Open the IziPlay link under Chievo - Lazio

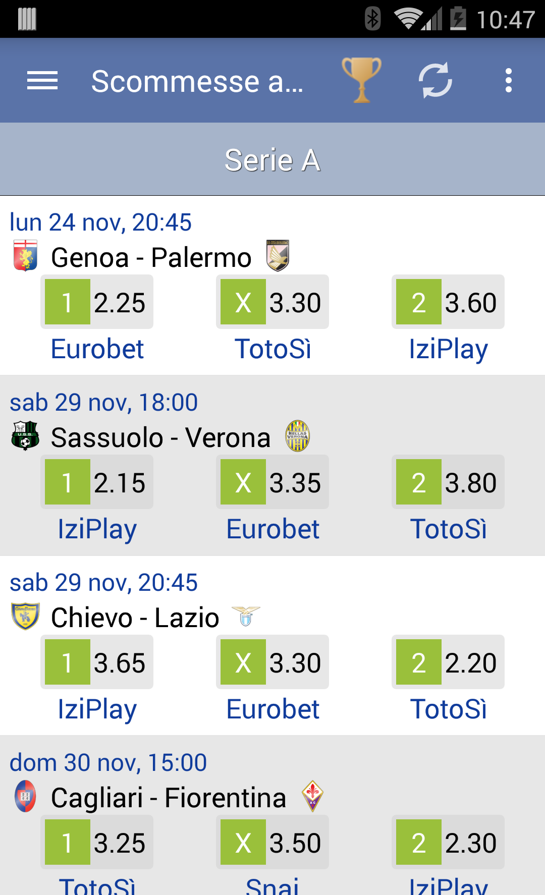97,709
